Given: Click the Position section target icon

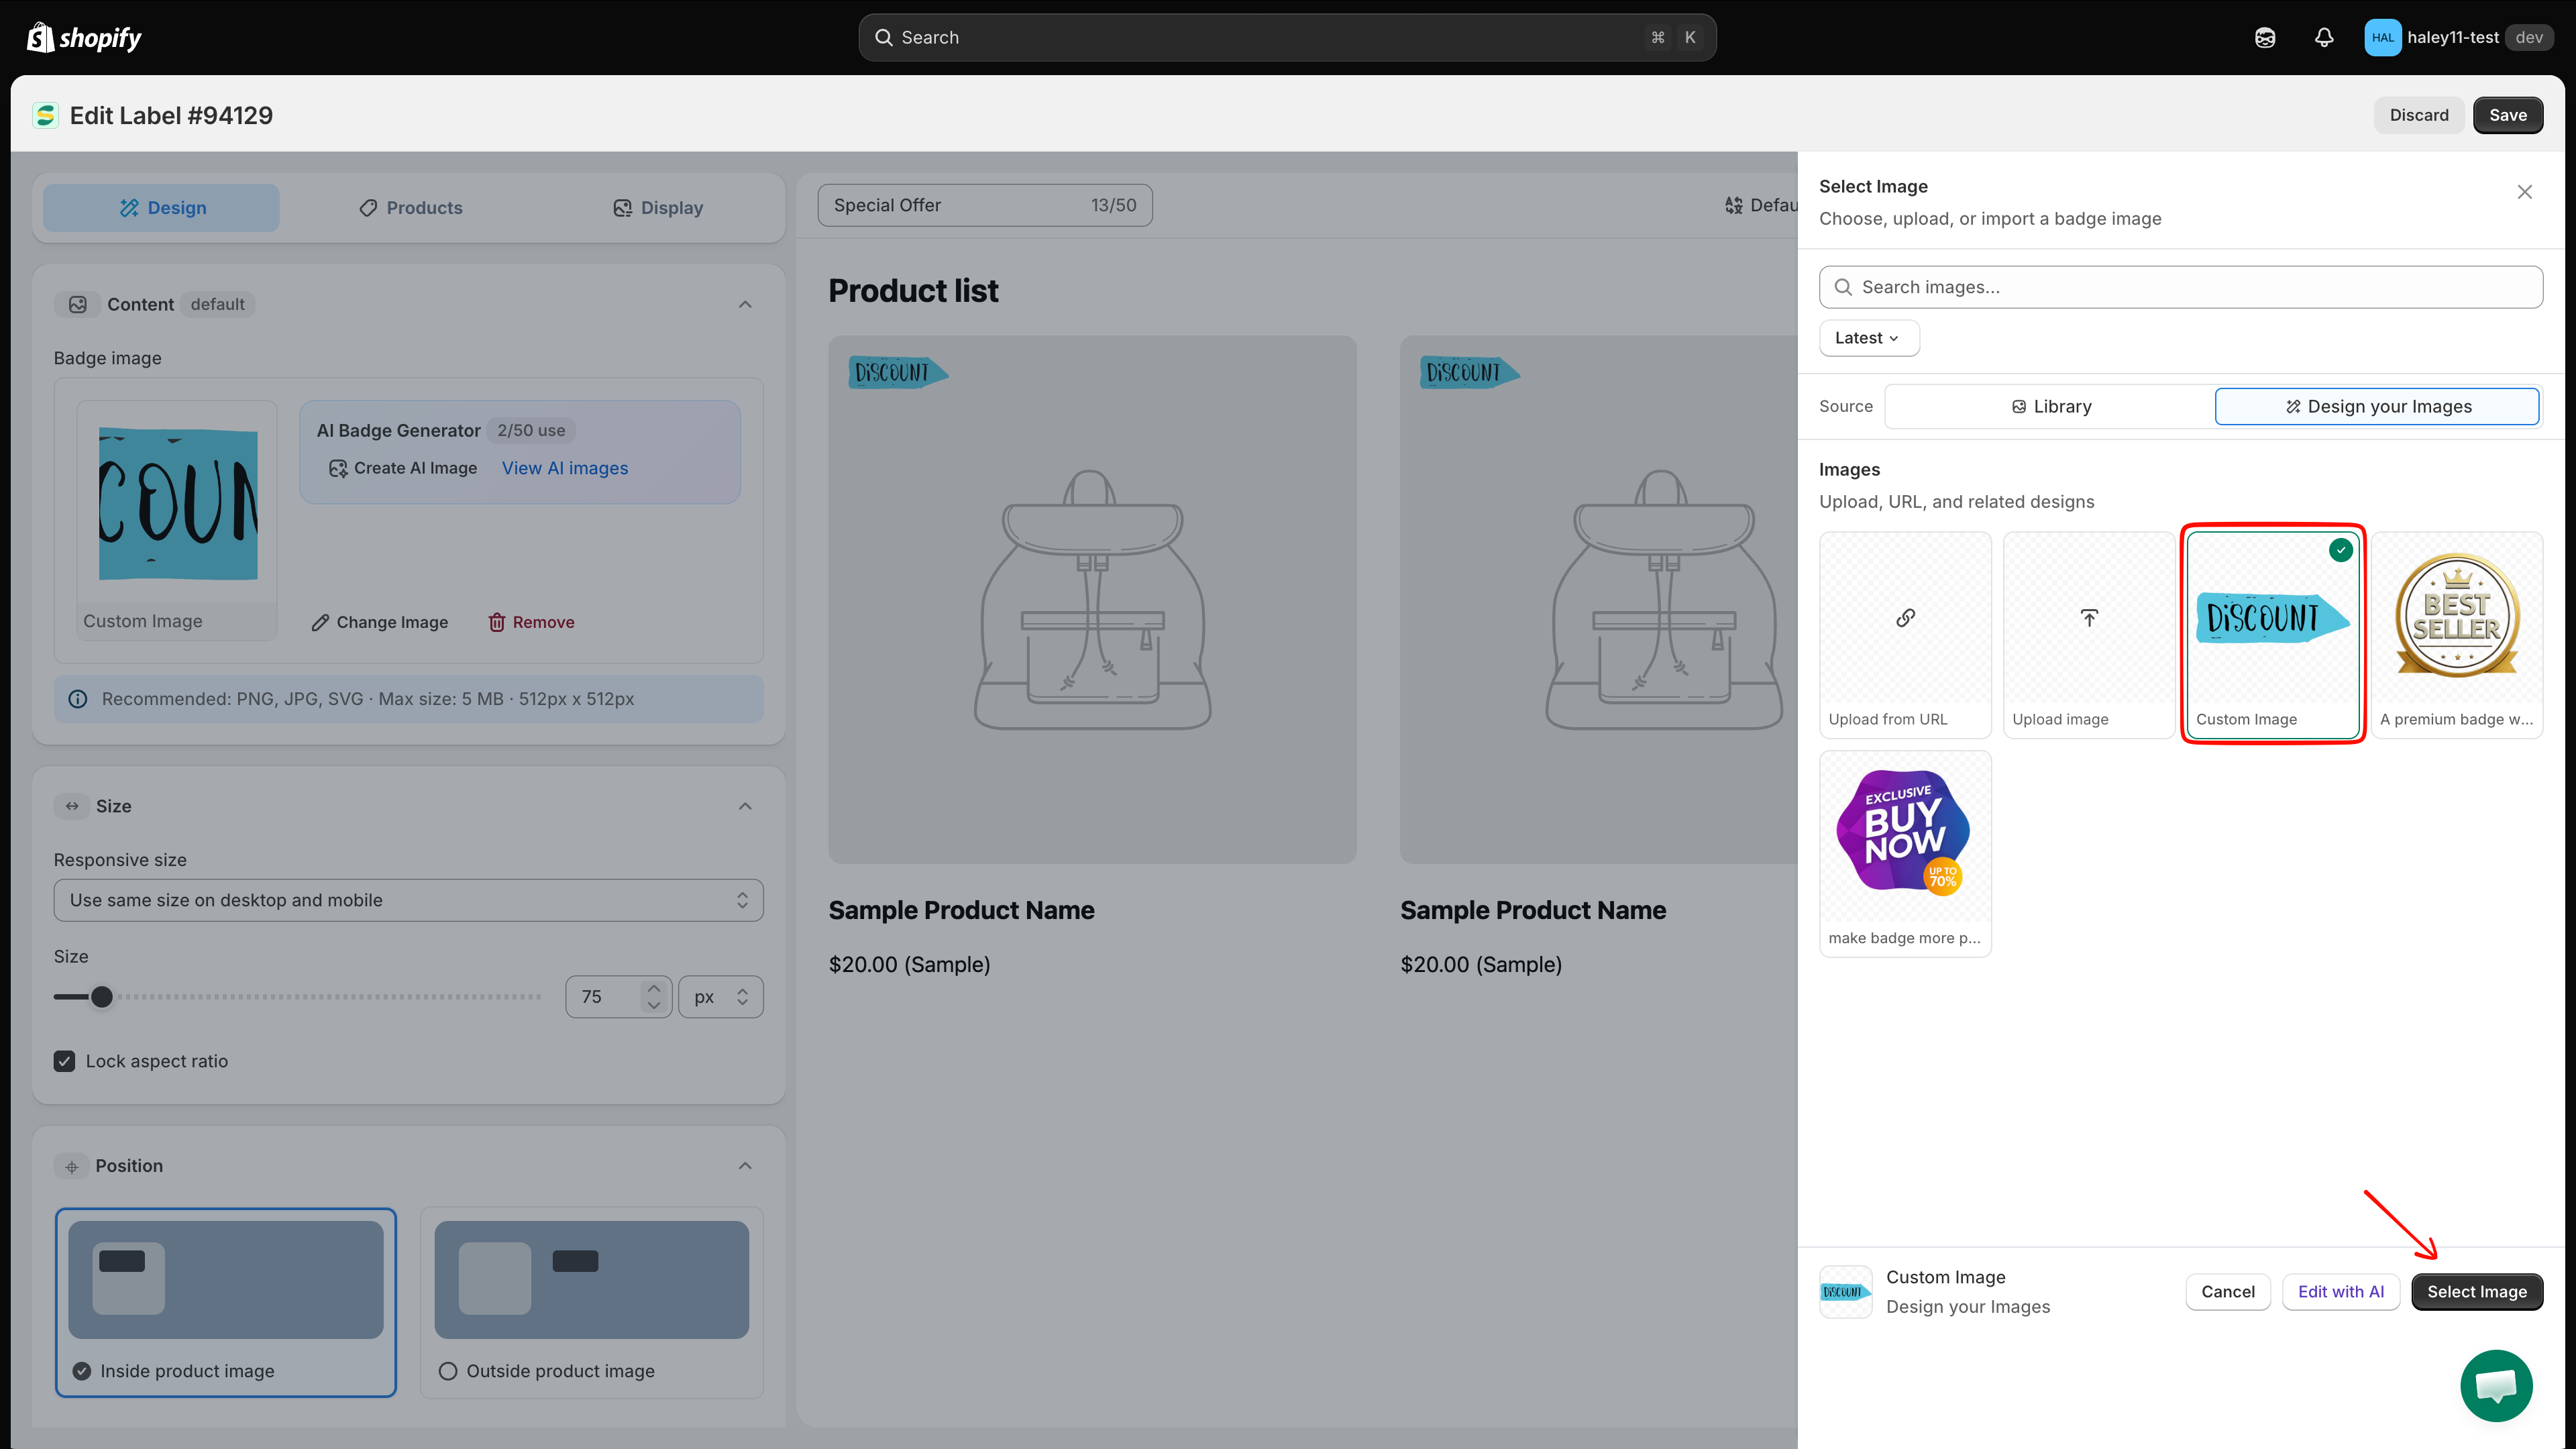Looking at the screenshot, I should [71, 1166].
